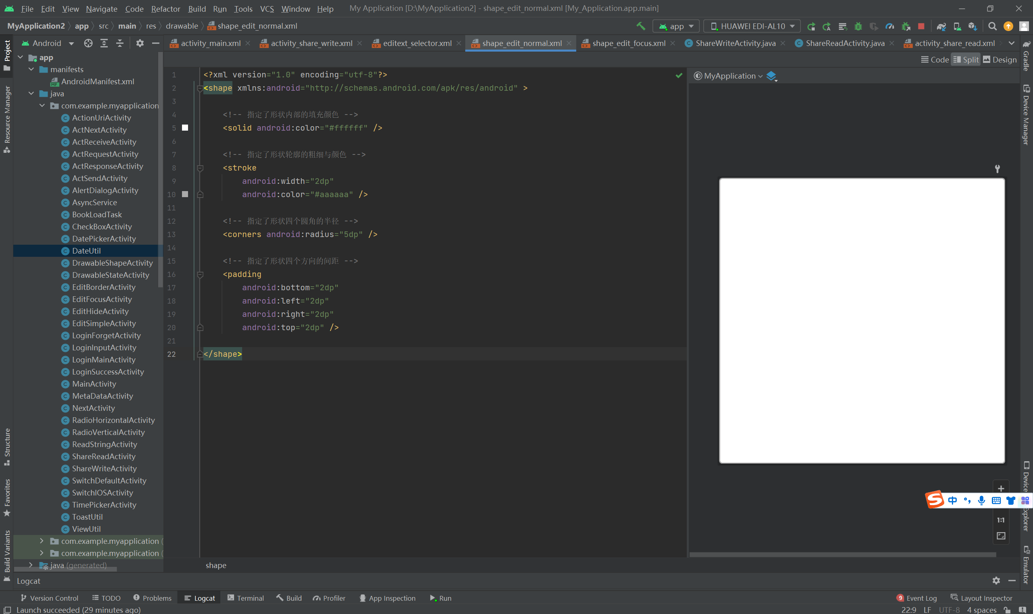Screen dimensions: 1033x614
Task: Click the project panel gear settings icon
Action: [140, 43]
